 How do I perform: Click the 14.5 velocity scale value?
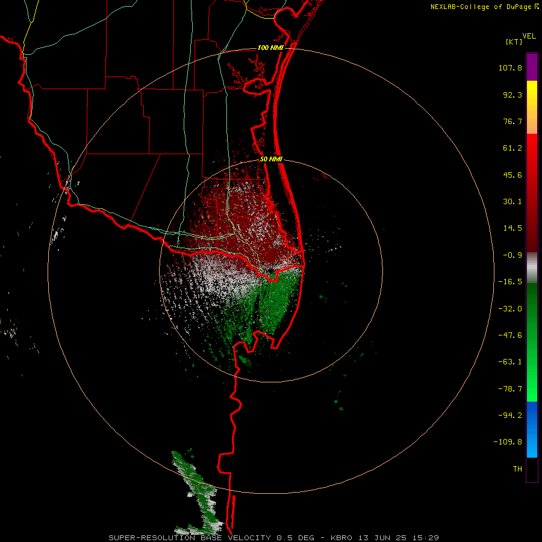(512, 228)
